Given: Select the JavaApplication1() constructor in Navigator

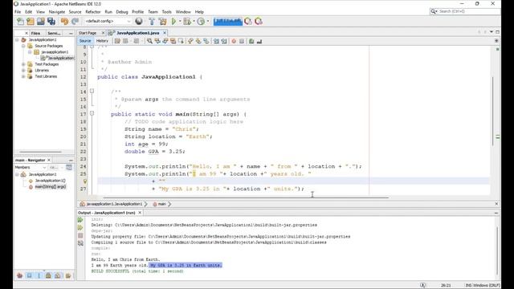Looking at the screenshot, I should [x=50, y=181].
